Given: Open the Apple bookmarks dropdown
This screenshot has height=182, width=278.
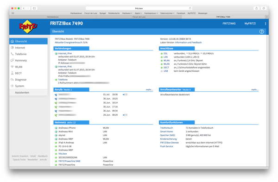Looking at the screenshot, I should point(138,13).
